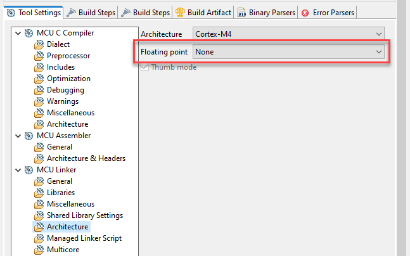Click the Optimization settings folder icon
410x256 pixels.
pos(40,79)
